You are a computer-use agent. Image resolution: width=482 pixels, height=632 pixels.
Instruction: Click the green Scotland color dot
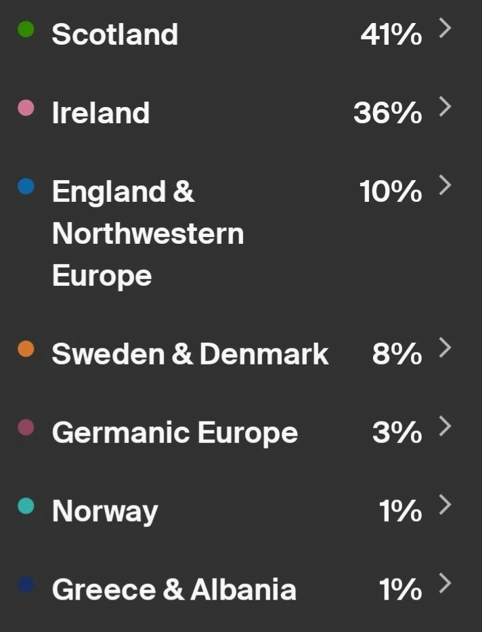click(x=26, y=30)
